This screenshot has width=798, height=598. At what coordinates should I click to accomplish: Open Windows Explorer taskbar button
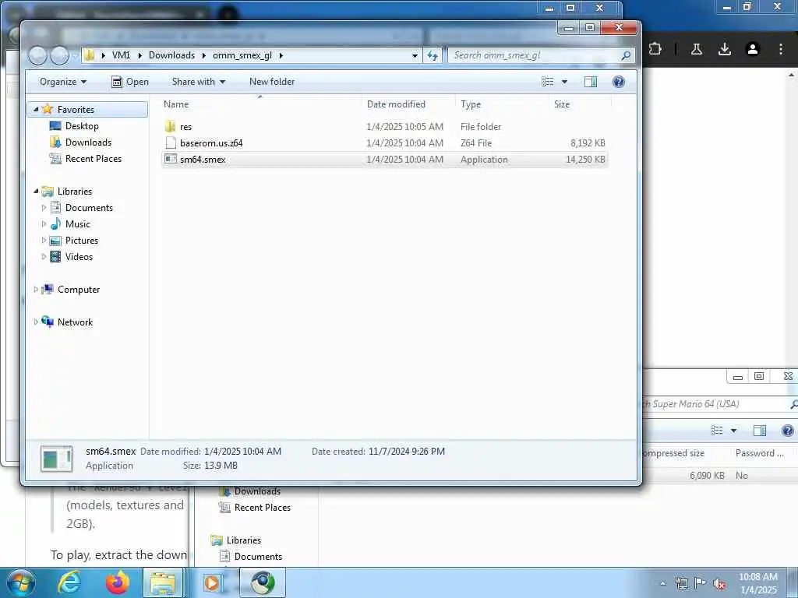tap(163, 582)
